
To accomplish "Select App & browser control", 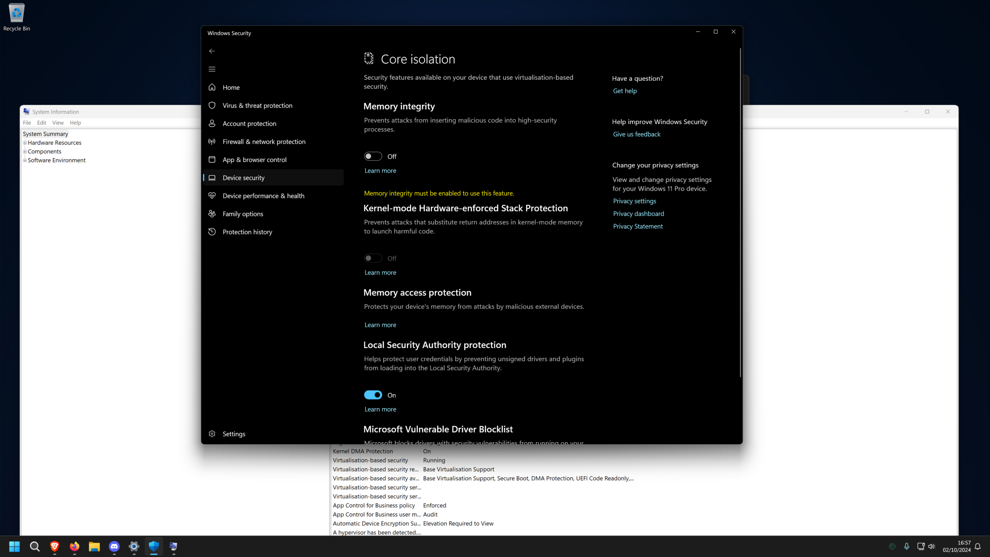I will (254, 159).
